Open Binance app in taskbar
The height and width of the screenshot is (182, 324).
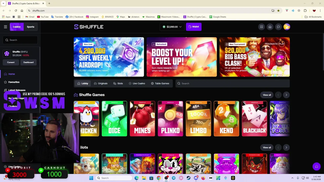pyautogui.click(x=233, y=178)
